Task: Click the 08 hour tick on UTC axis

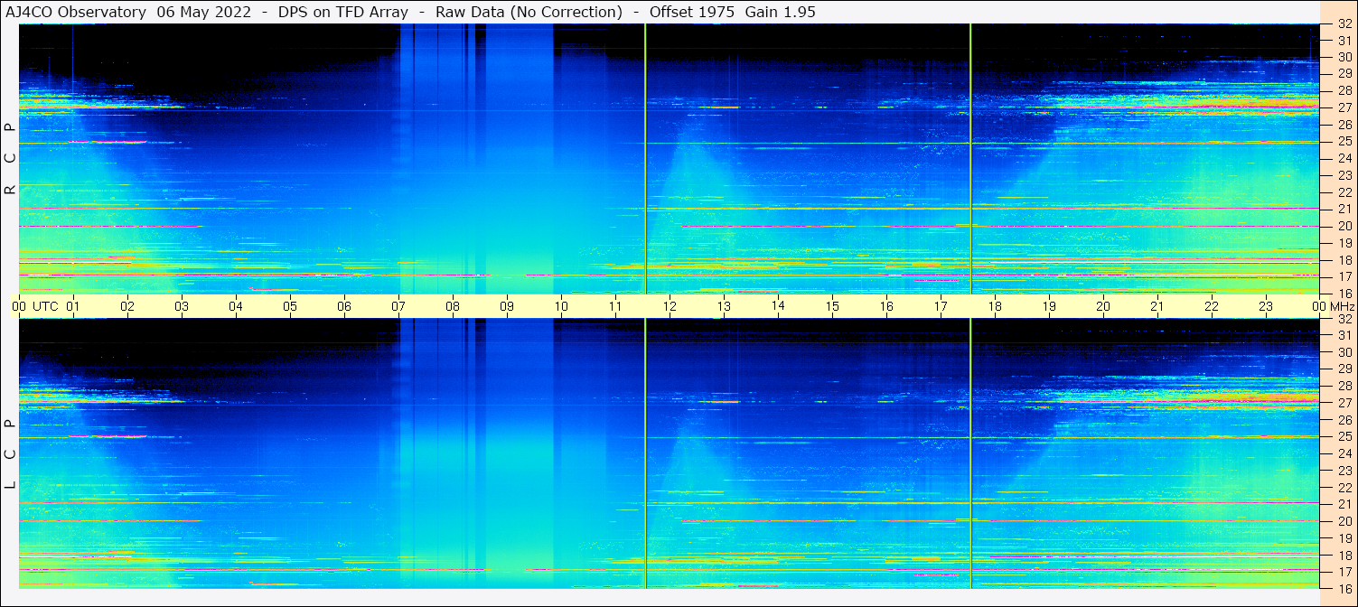Action: tap(453, 306)
